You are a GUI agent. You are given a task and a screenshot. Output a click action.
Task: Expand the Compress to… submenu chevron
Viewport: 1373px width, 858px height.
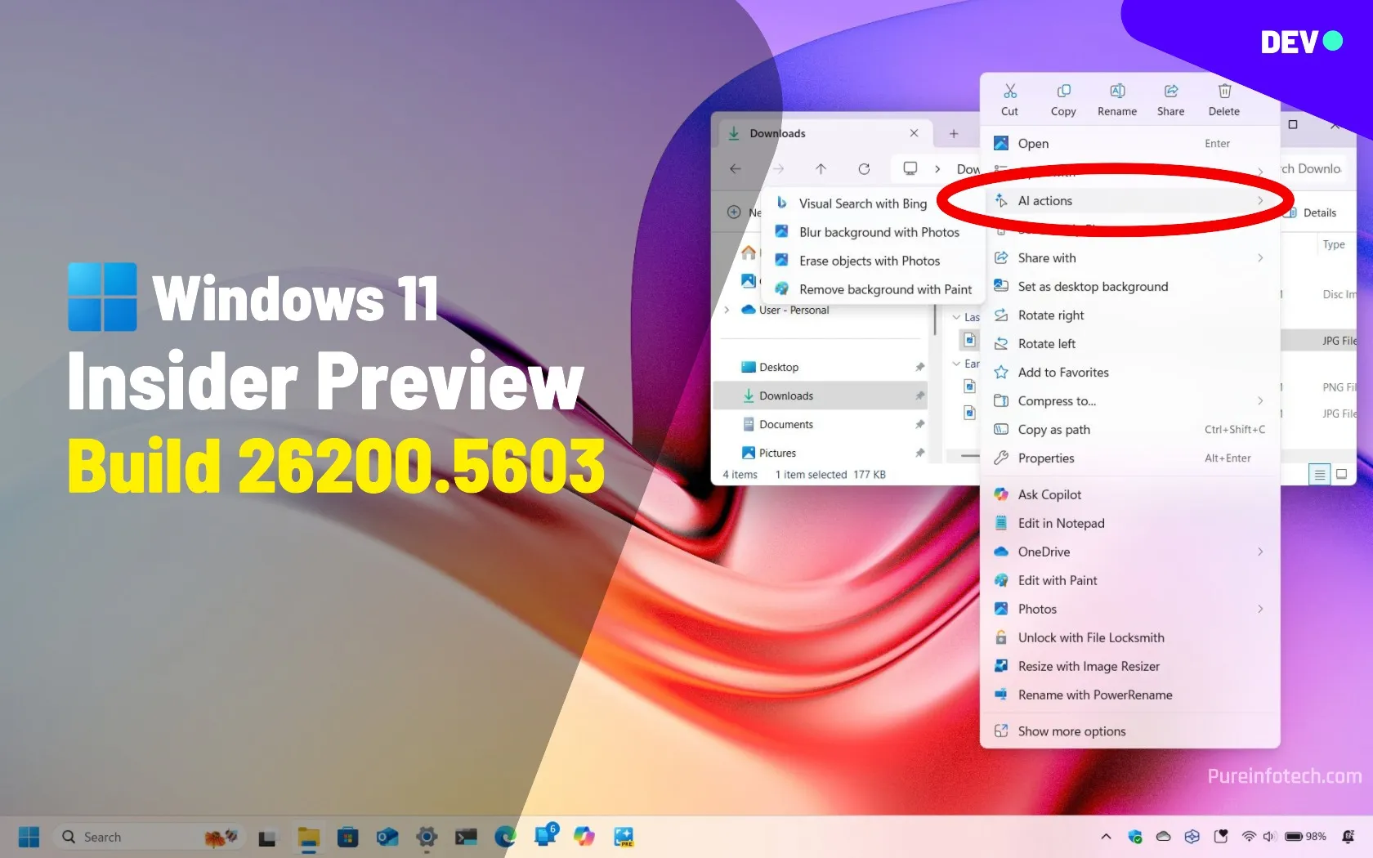click(x=1260, y=401)
